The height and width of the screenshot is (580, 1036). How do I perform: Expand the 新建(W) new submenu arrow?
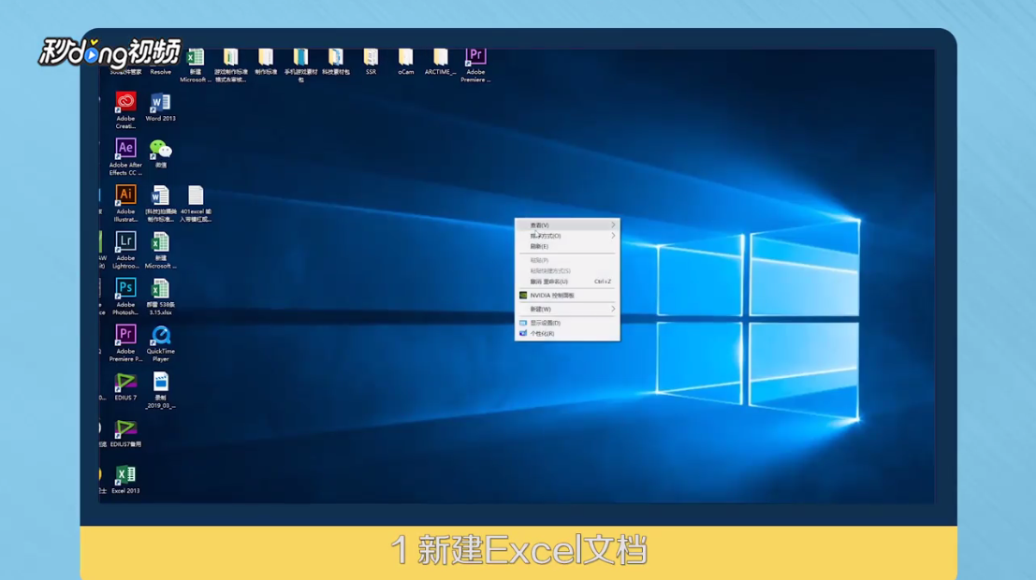[x=613, y=309]
